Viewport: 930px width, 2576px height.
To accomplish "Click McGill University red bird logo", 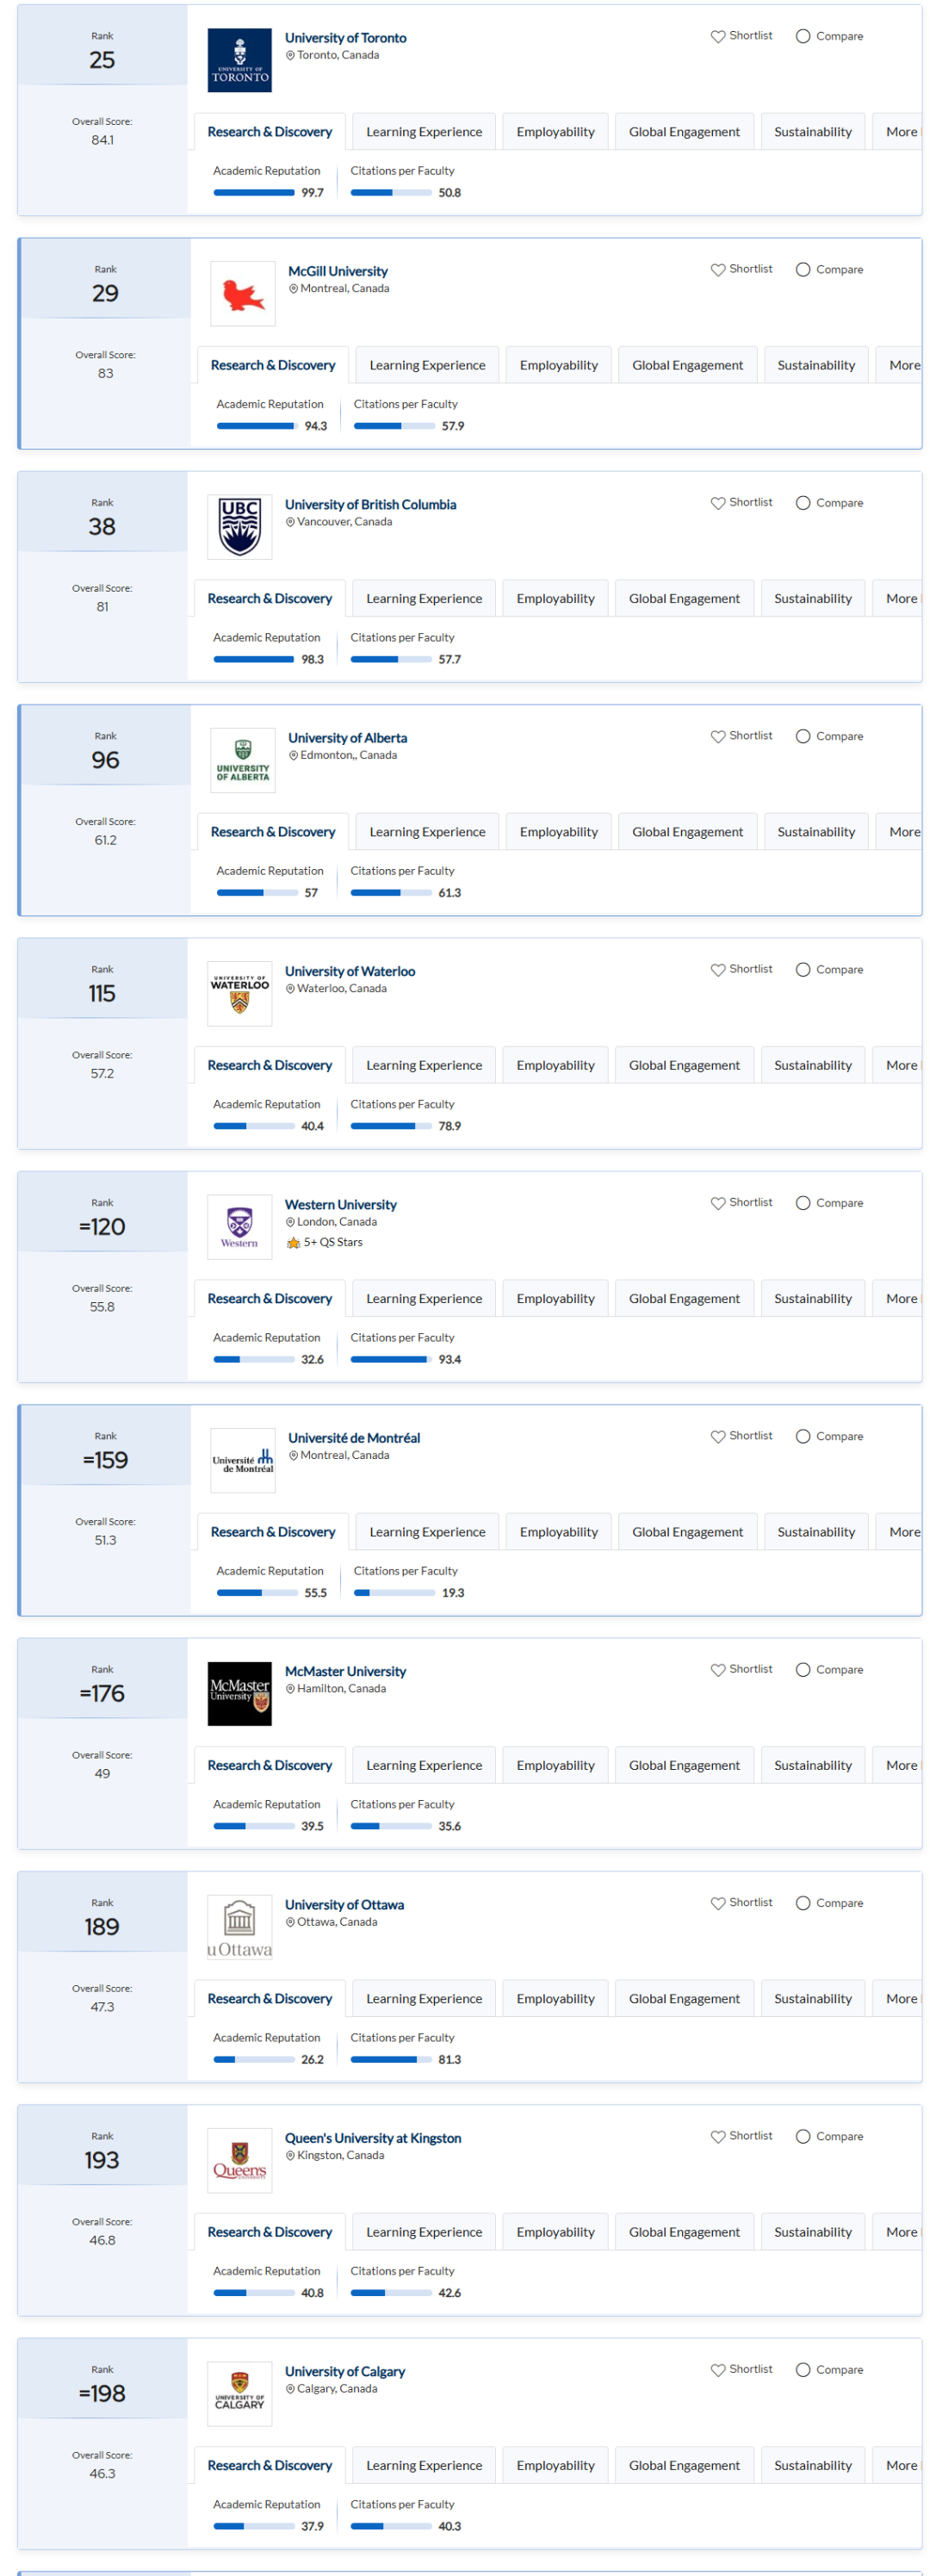I will point(243,294).
